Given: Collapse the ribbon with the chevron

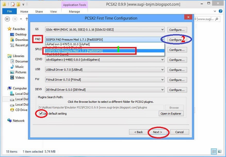Looking at the screenshot, I should click(x=215, y=11).
